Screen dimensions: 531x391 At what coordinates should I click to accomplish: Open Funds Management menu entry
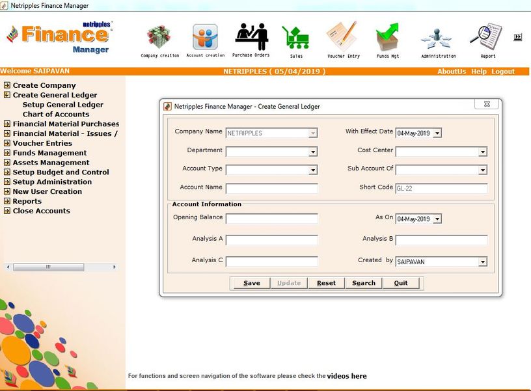click(x=49, y=153)
